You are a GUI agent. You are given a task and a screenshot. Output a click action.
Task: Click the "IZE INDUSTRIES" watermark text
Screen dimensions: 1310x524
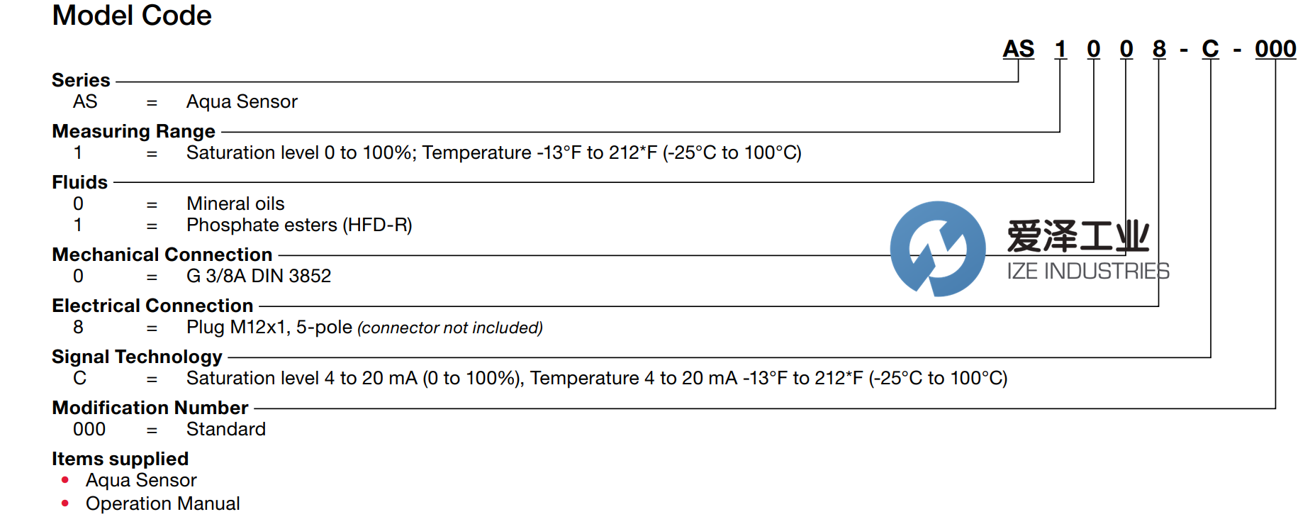point(1087,271)
